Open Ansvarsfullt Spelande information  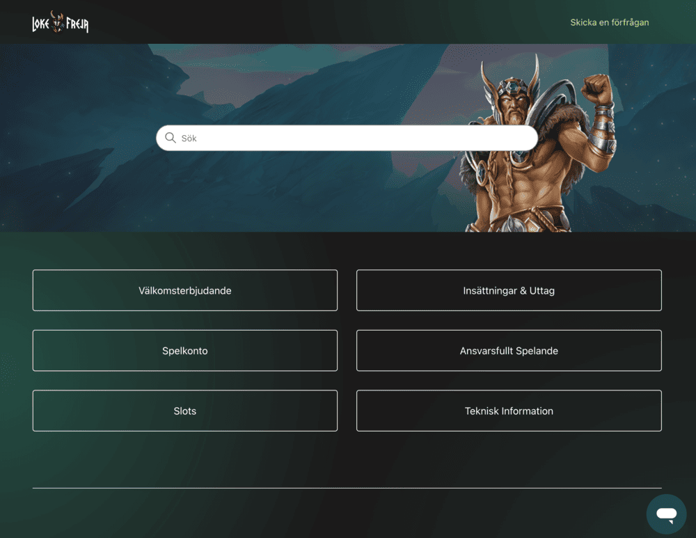(x=509, y=350)
